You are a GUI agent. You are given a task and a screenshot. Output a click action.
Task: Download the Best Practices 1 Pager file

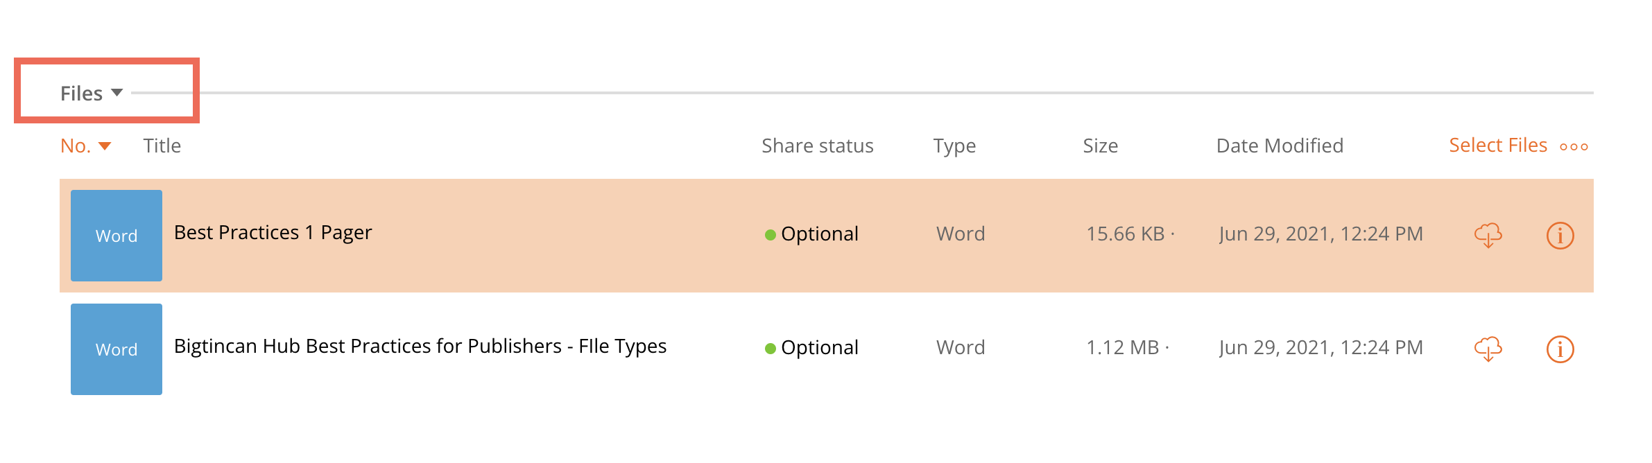[1488, 236]
